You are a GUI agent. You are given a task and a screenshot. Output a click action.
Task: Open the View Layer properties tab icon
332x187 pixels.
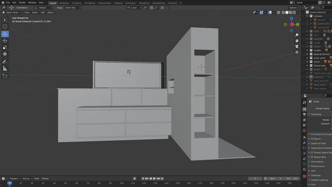click(x=305, y=120)
